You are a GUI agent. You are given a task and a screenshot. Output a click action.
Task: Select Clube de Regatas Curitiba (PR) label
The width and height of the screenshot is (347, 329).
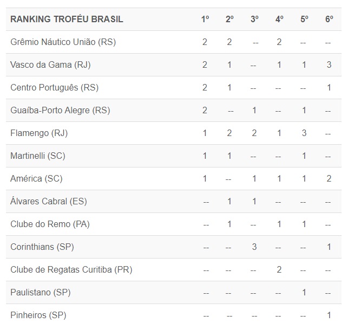[x=71, y=270]
